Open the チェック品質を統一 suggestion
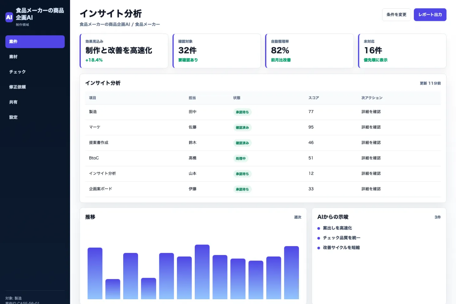456x304 pixels. click(x=341, y=238)
